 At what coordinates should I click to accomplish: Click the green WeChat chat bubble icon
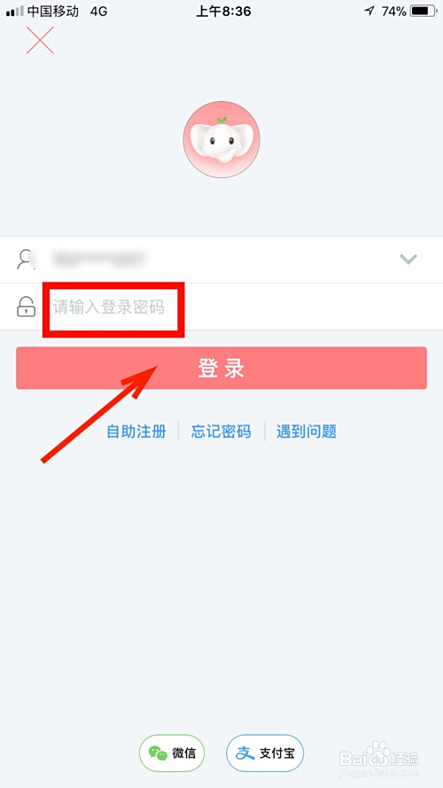coord(158,753)
